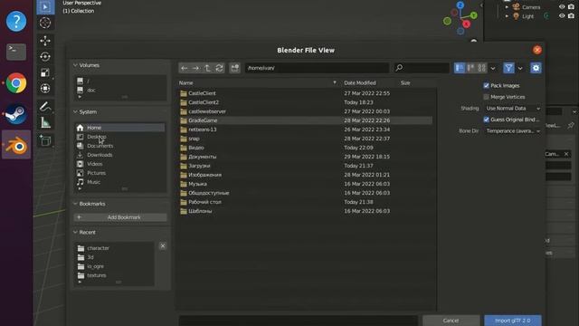
Task: Open filter settings dropdown arrow
Action: (520, 69)
